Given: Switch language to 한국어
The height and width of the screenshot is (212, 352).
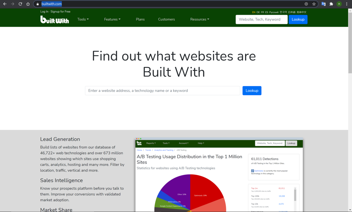Looking at the screenshot, I should (x=283, y=12).
